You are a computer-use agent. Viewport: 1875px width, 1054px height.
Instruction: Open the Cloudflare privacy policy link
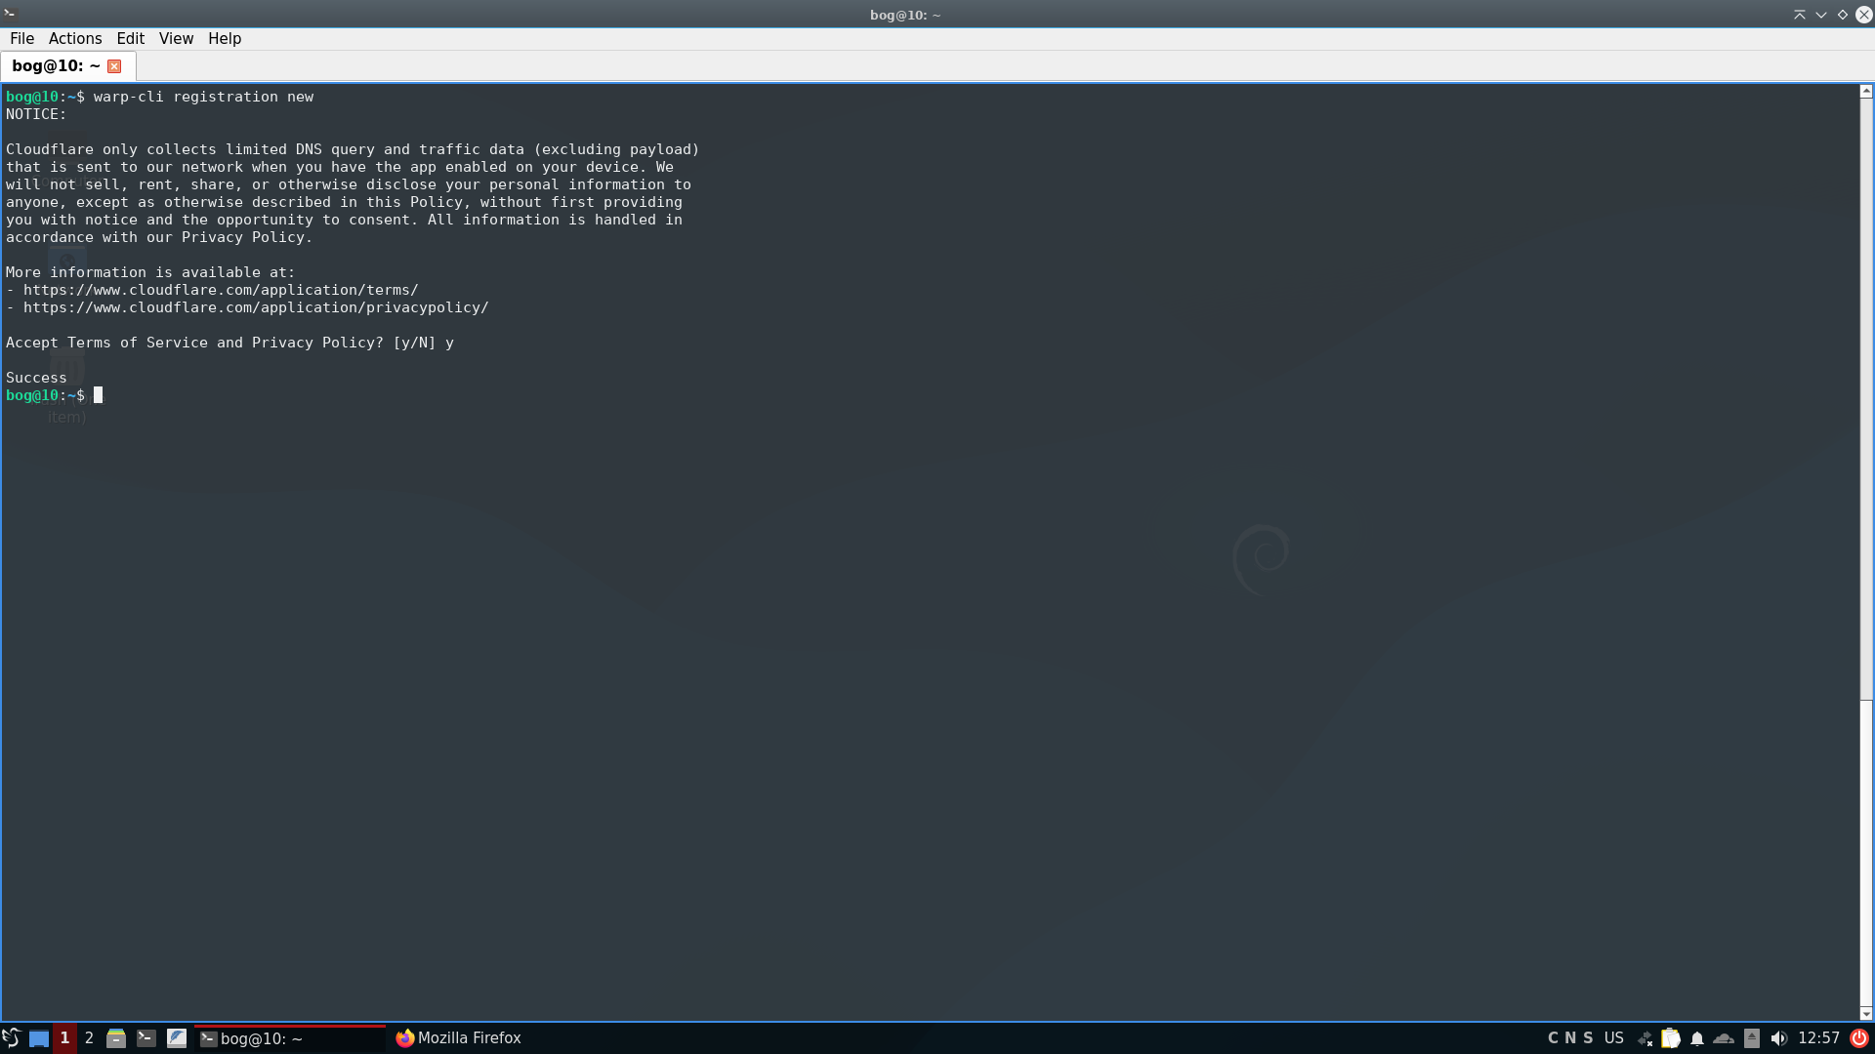[256, 307]
